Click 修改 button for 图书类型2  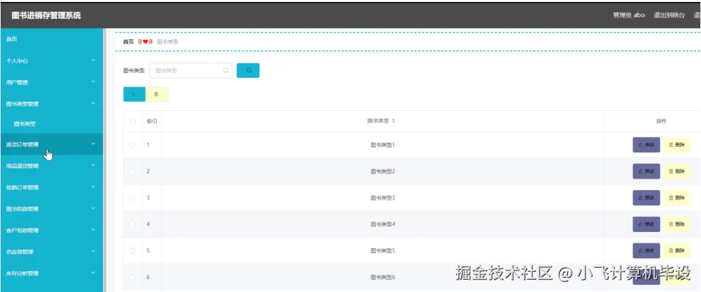[646, 171]
